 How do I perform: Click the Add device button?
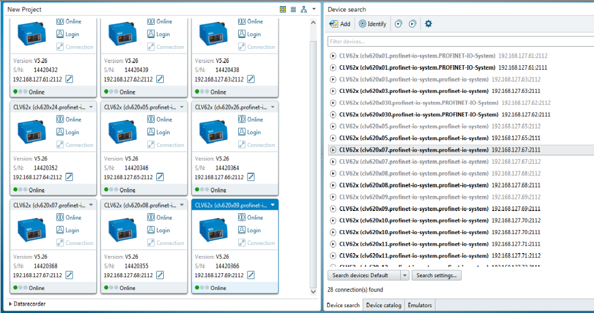(x=340, y=24)
